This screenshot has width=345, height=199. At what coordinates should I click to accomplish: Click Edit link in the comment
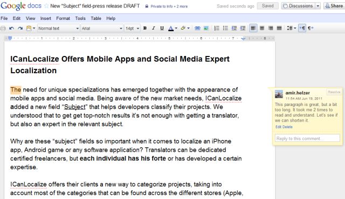point(278,127)
